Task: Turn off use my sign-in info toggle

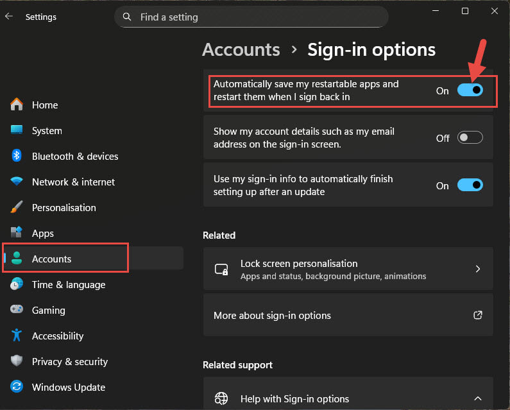Action: point(470,185)
